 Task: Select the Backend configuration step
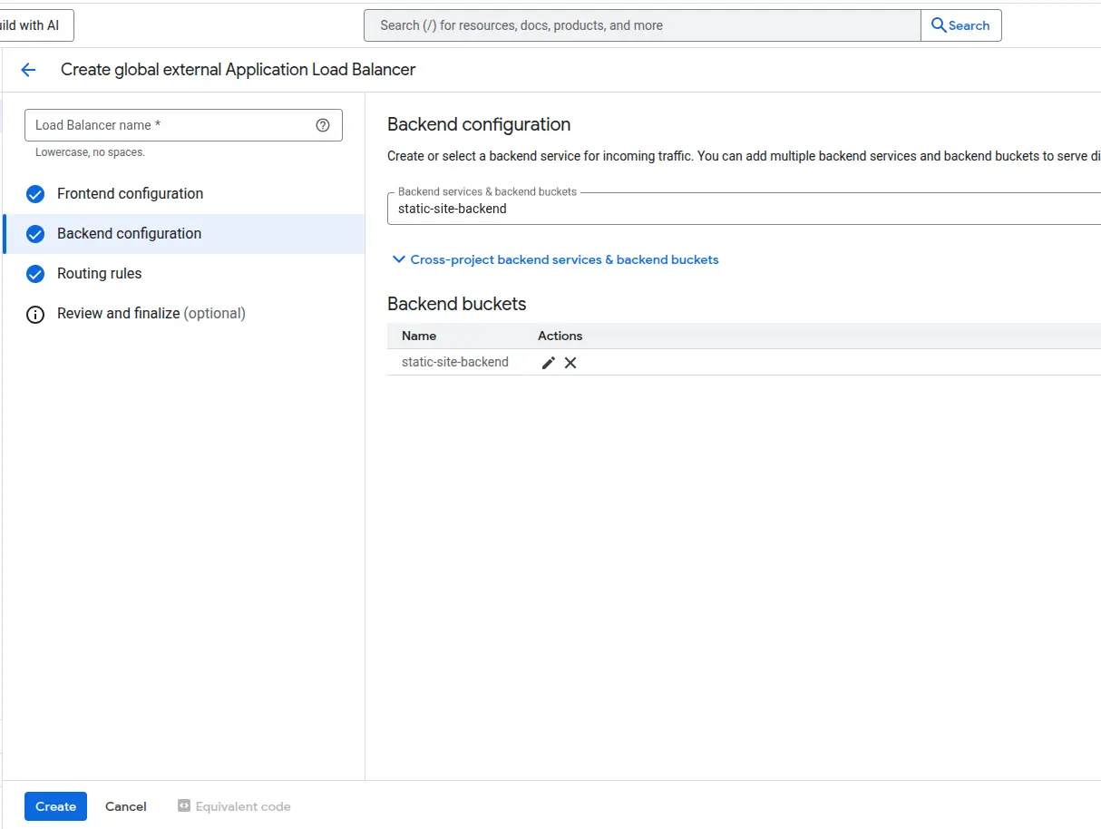128,233
